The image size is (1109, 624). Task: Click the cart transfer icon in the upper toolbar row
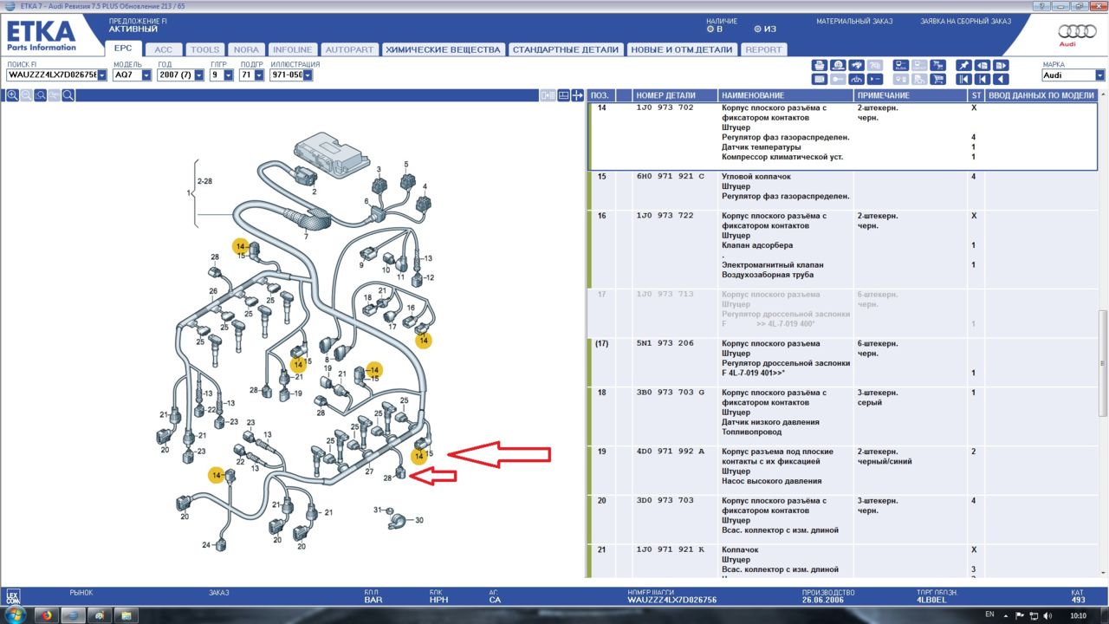pos(937,65)
